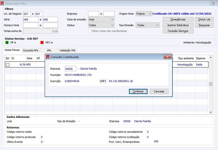Click Prot. Canc. Extemporâneo value 000
218x150 pixels.
point(156,141)
